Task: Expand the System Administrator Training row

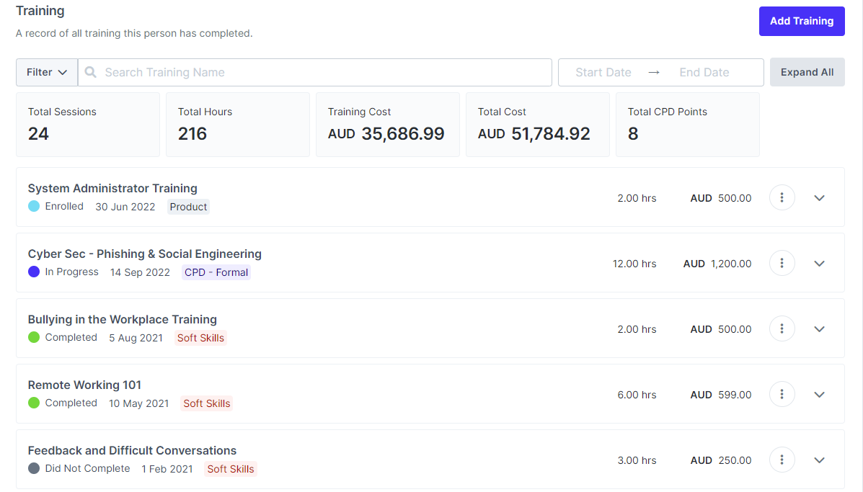Action: (819, 197)
